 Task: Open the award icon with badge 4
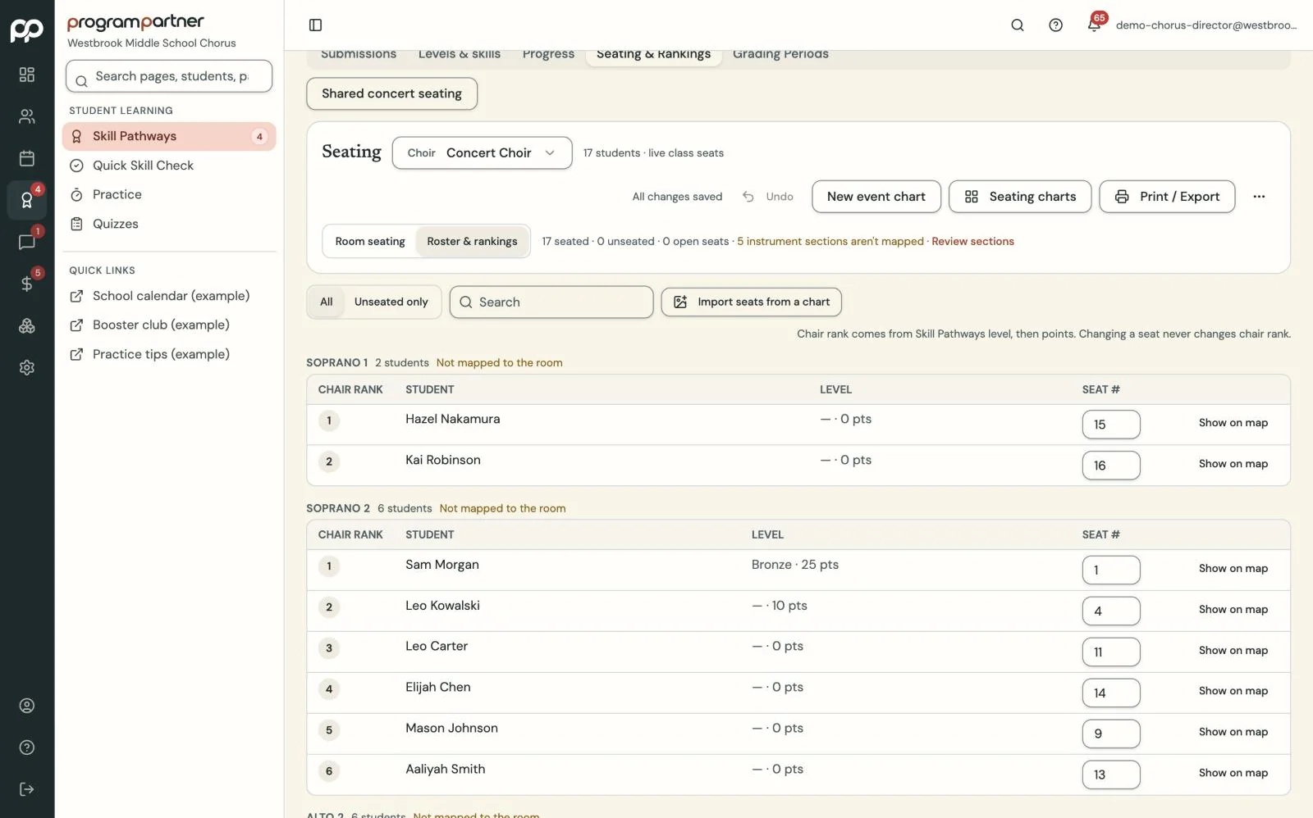click(27, 200)
